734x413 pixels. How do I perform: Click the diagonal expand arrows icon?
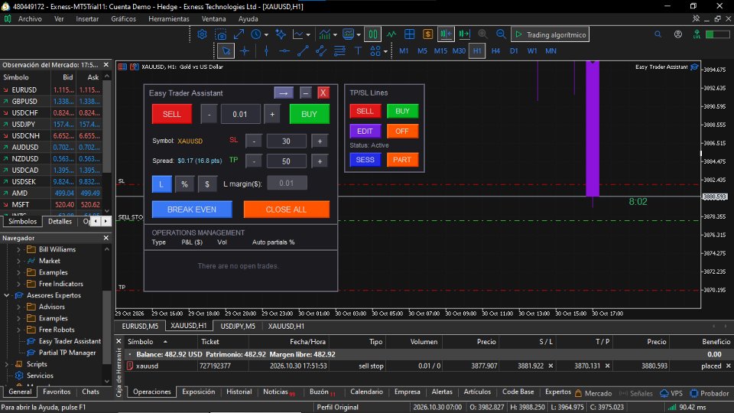tap(239, 34)
